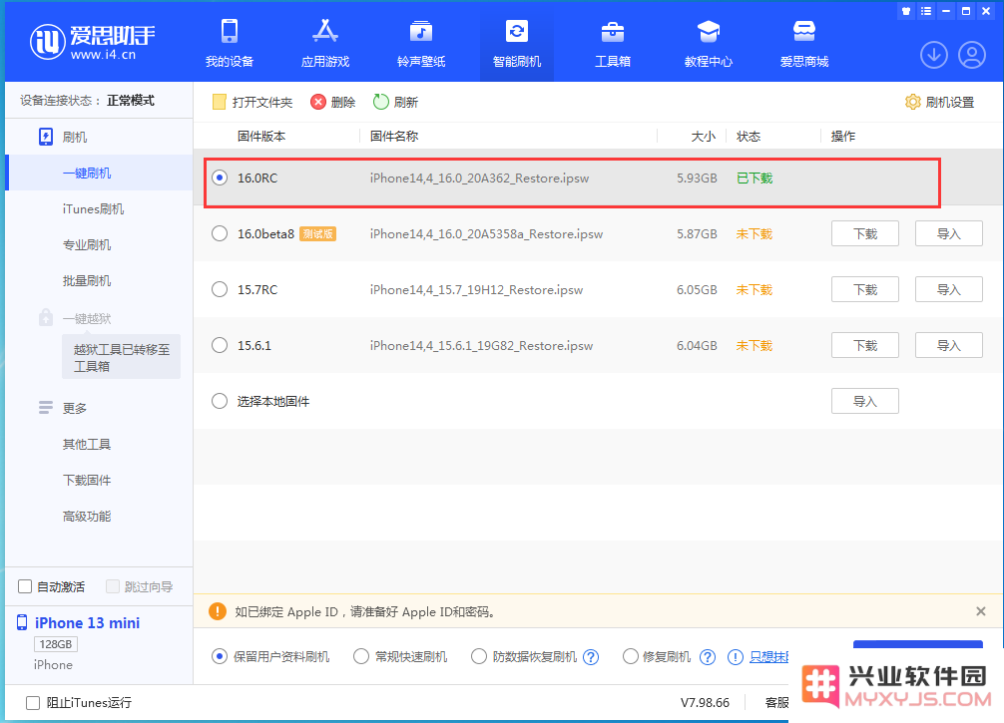Viewport: 1004px width, 723px height.
Task: Open the 教程中心 tutorial tab
Action: click(709, 44)
